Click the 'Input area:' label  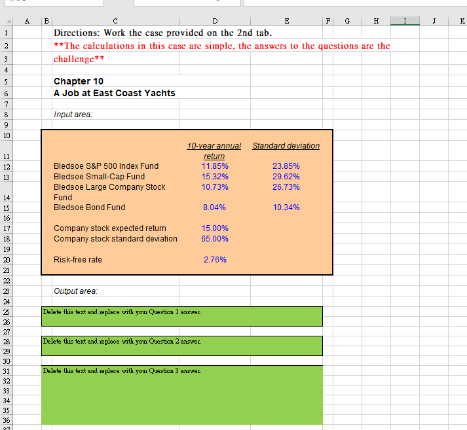(73, 115)
